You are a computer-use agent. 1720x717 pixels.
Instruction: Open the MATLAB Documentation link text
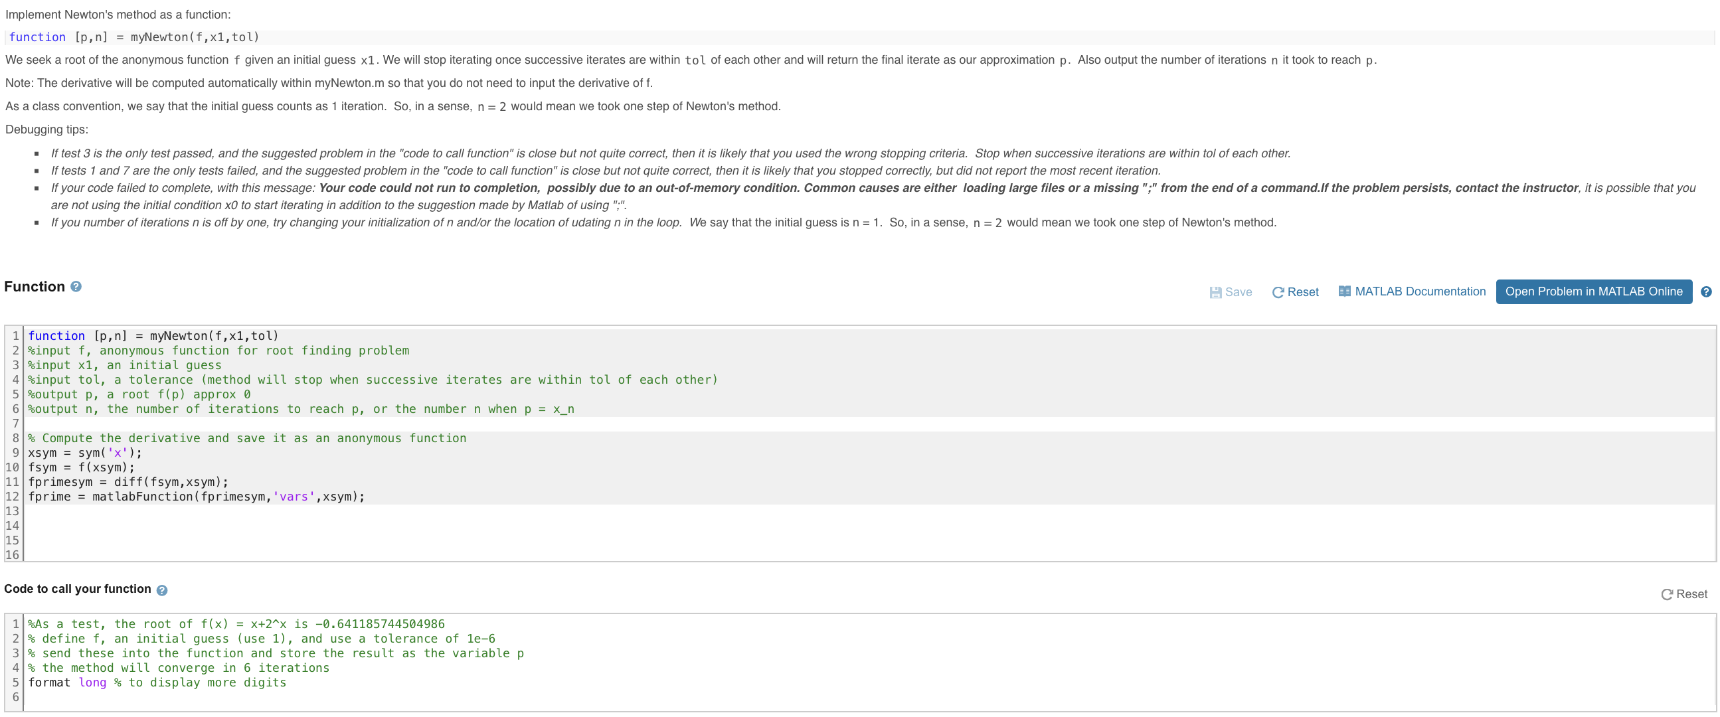click(1422, 291)
